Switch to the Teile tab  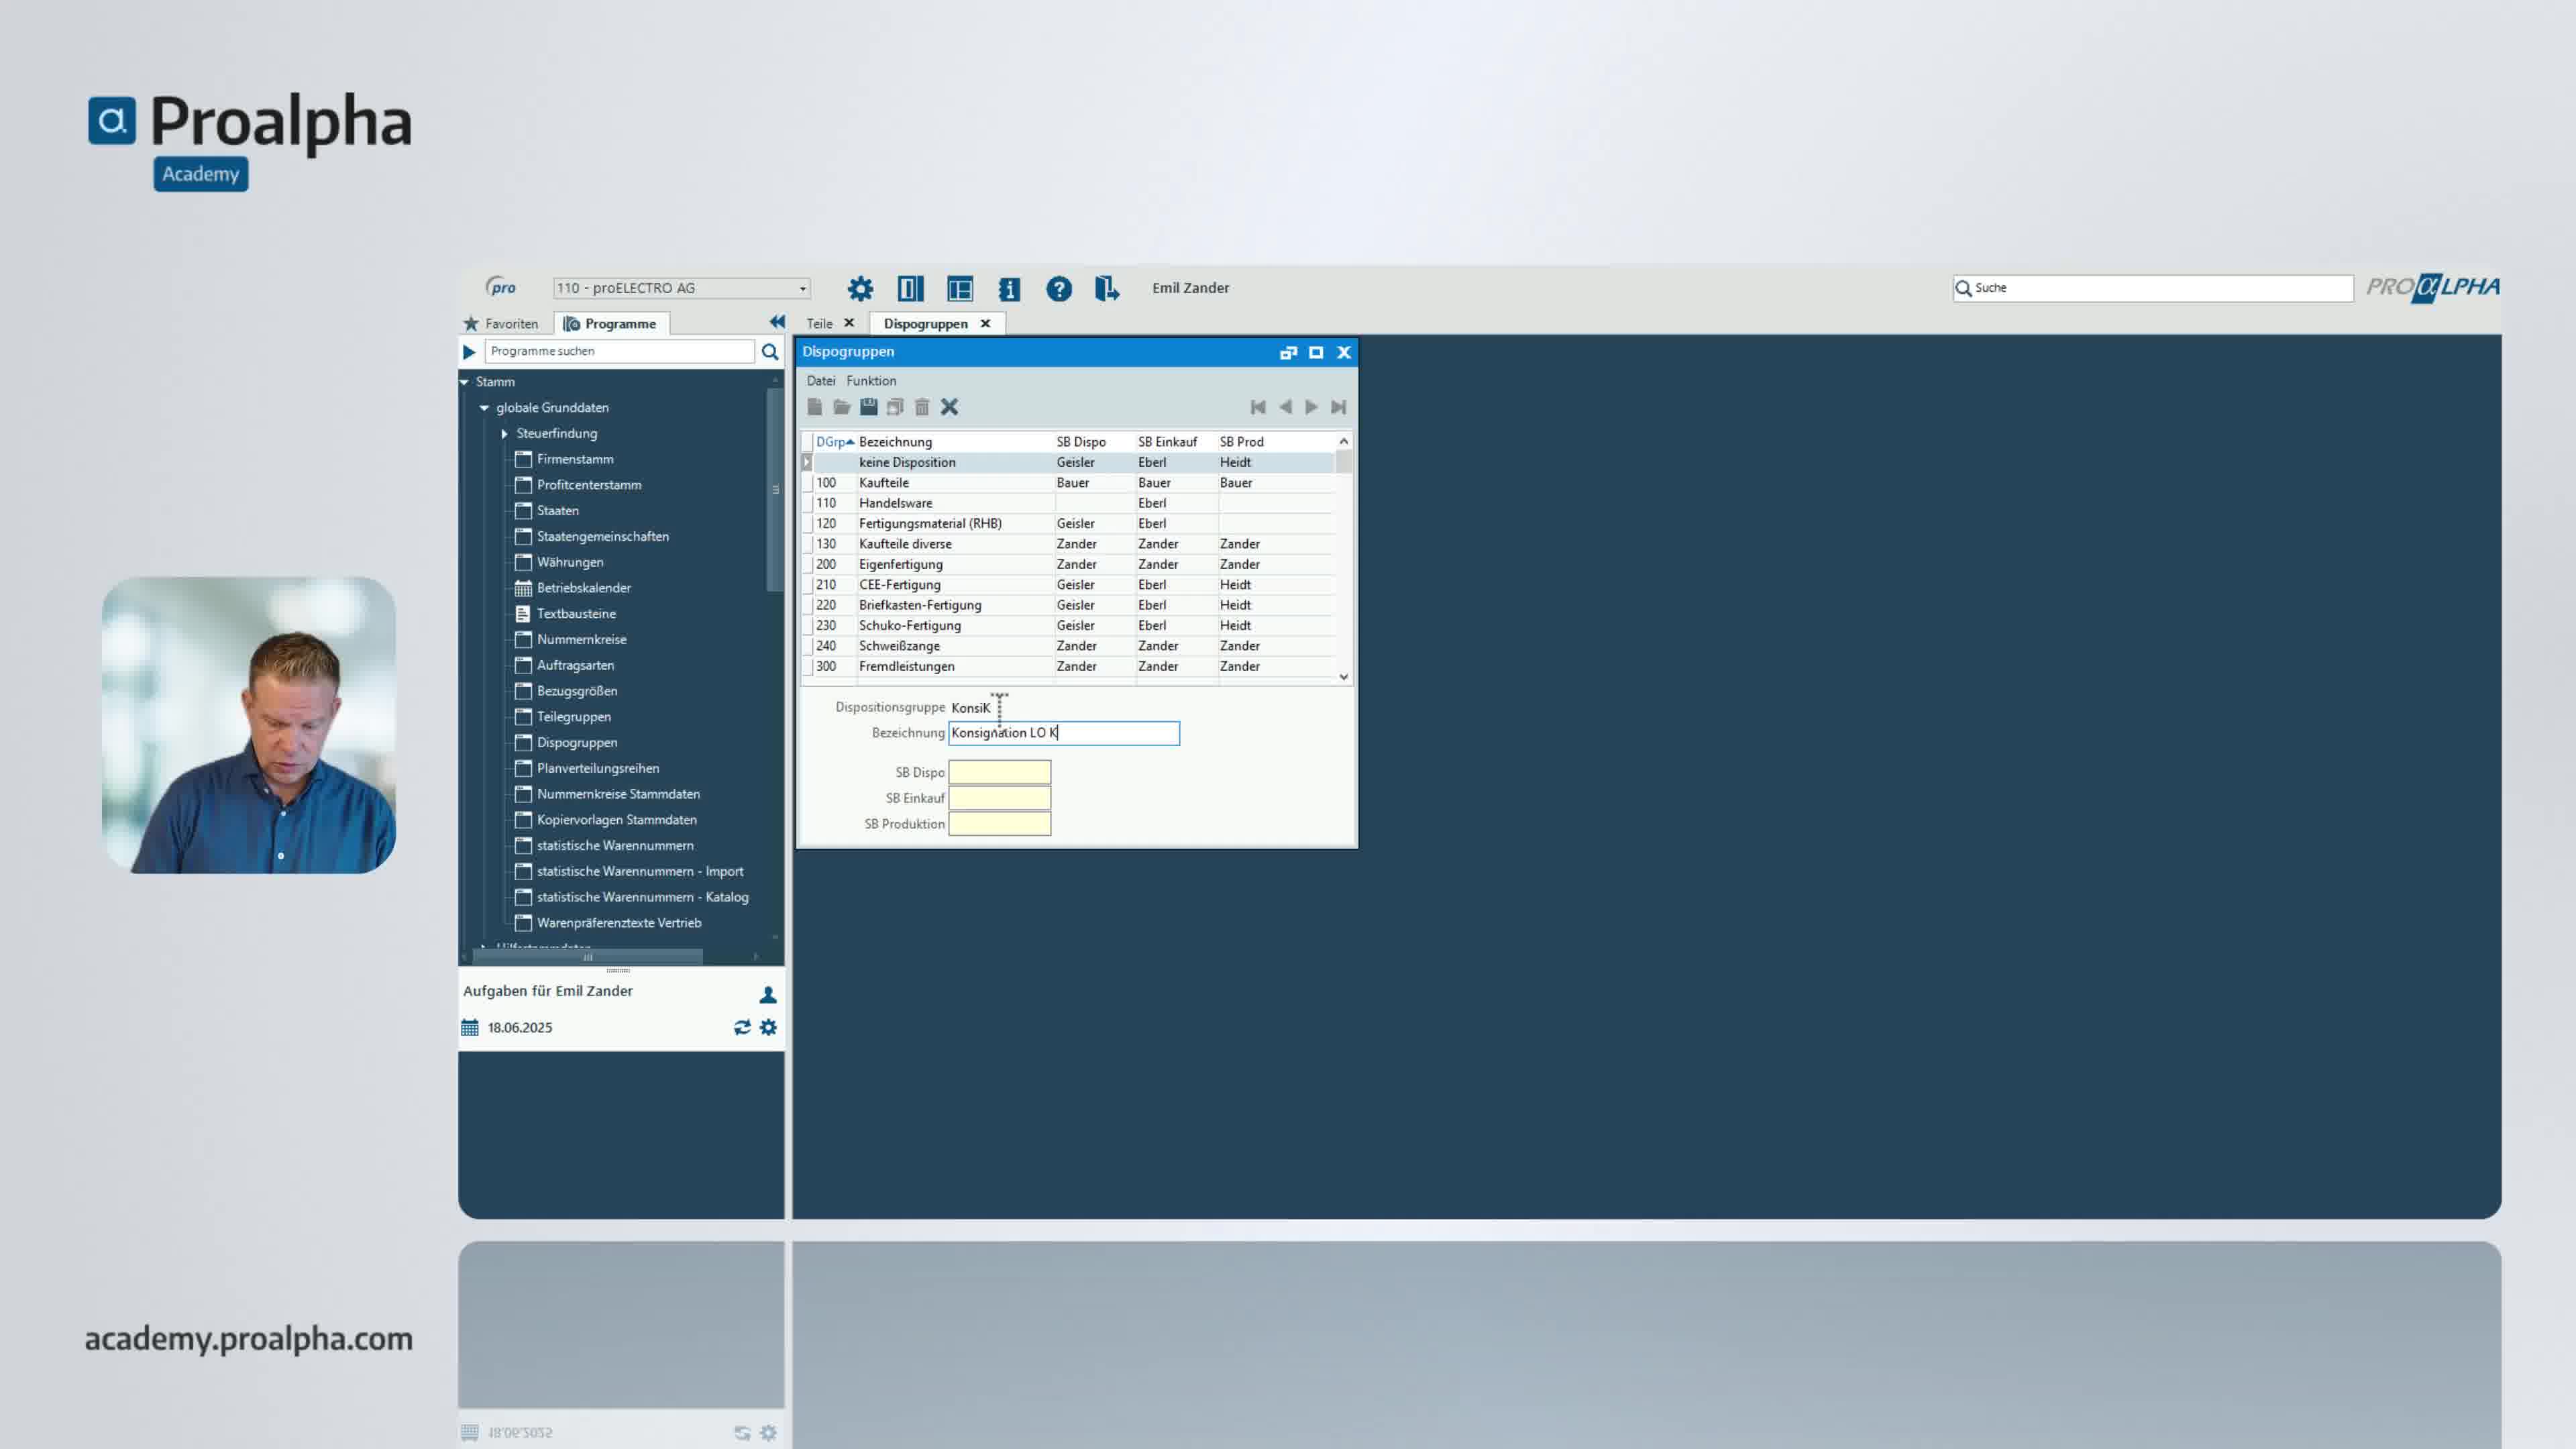click(x=819, y=324)
